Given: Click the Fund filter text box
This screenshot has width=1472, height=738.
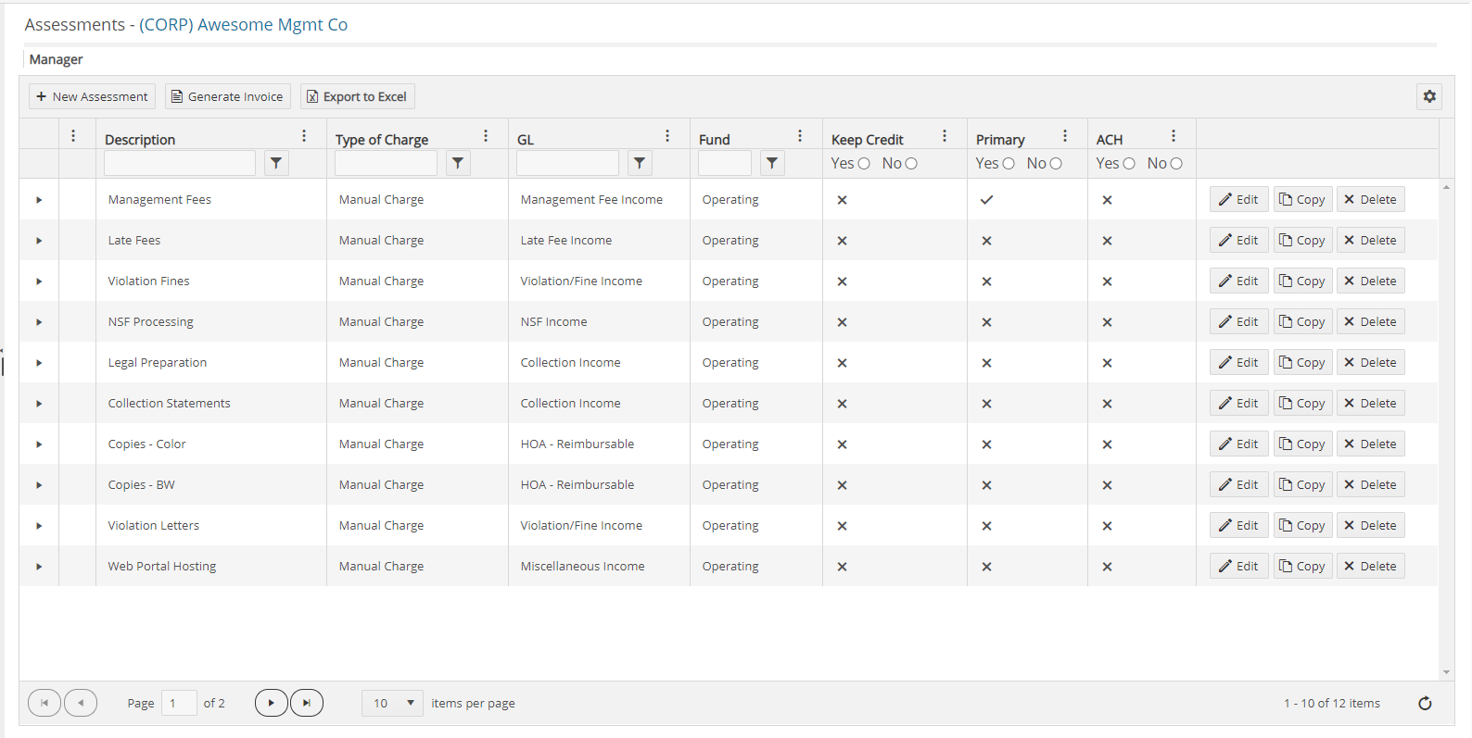Looking at the screenshot, I should pos(725,163).
